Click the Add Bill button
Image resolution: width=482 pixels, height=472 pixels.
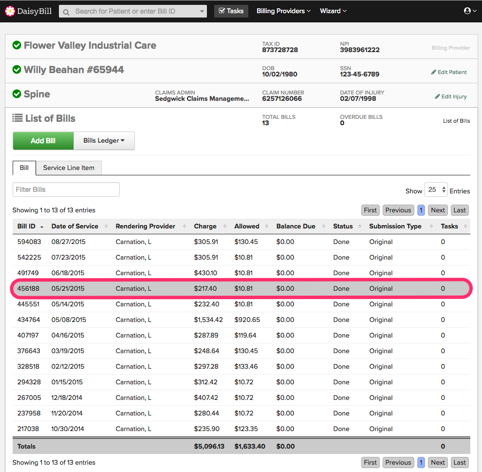[x=43, y=141]
